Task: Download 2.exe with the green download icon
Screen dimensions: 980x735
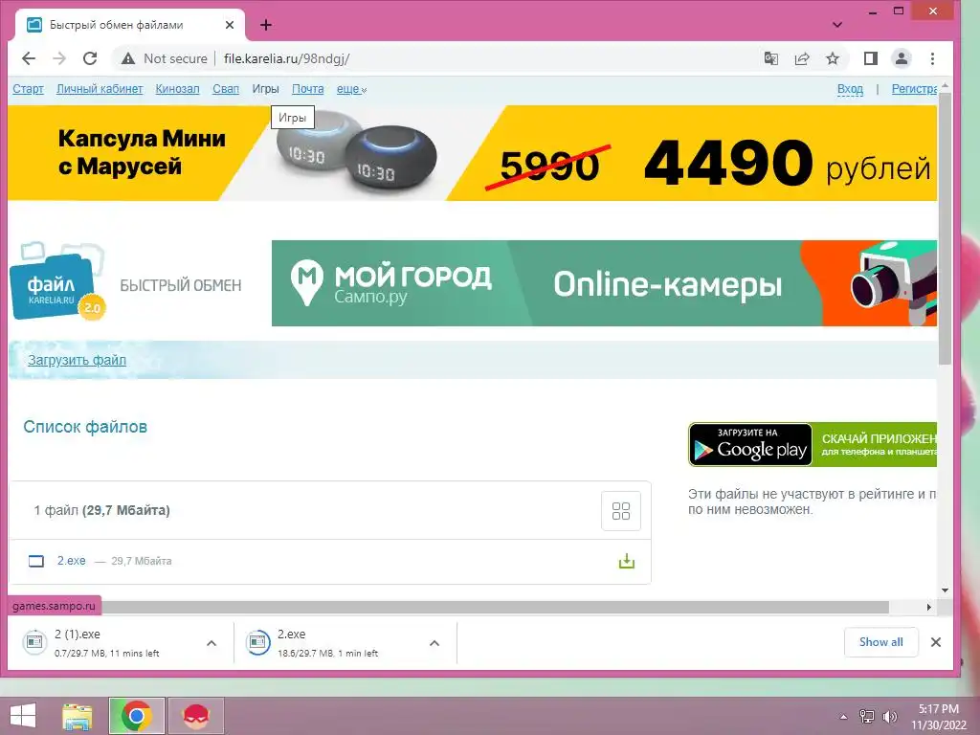Action: (626, 561)
